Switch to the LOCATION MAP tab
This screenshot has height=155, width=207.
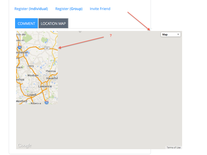click(53, 24)
